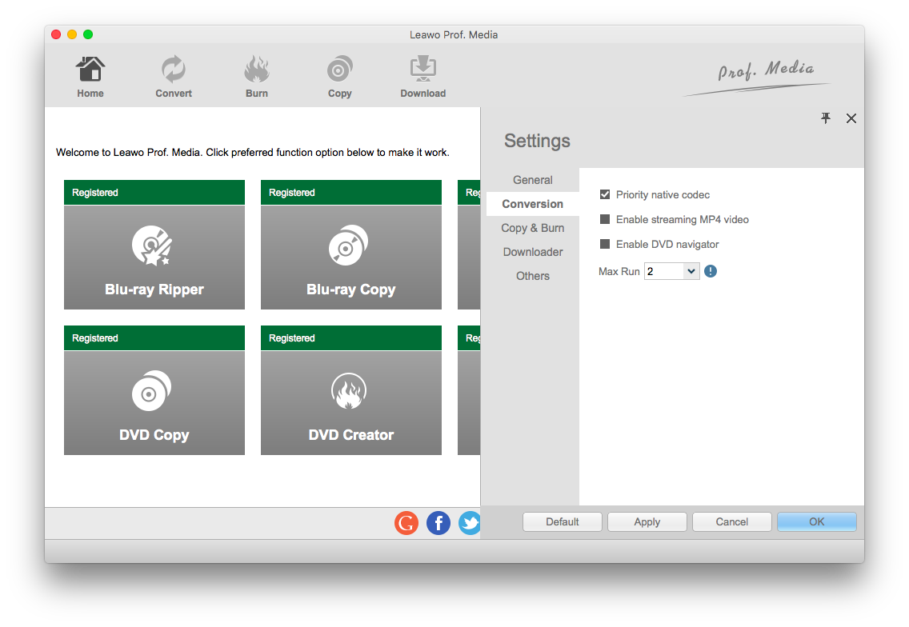Click the Home toolbar icon
The image size is (909, 627).
click(90, 70)
